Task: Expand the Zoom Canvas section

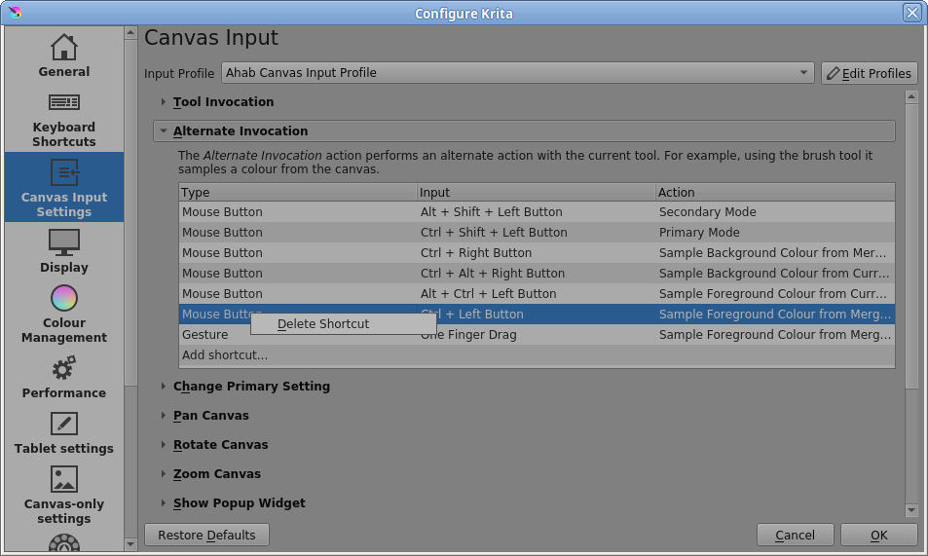Action: [164, 473]
